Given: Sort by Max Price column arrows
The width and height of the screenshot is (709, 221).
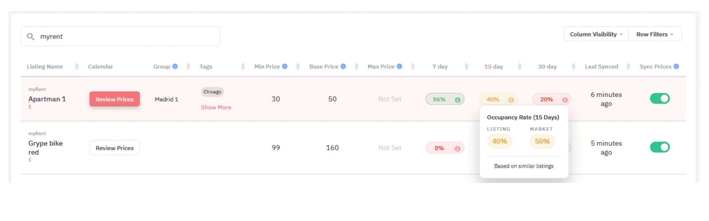Looking at the screenshot, I should pyautogui.click(x=413, y=66).
